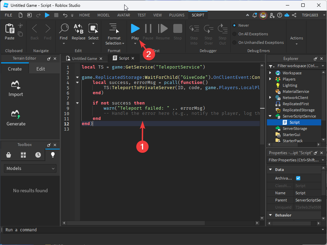
Task: Expand the Workspace tree node
Action: (x=270, y=73)
